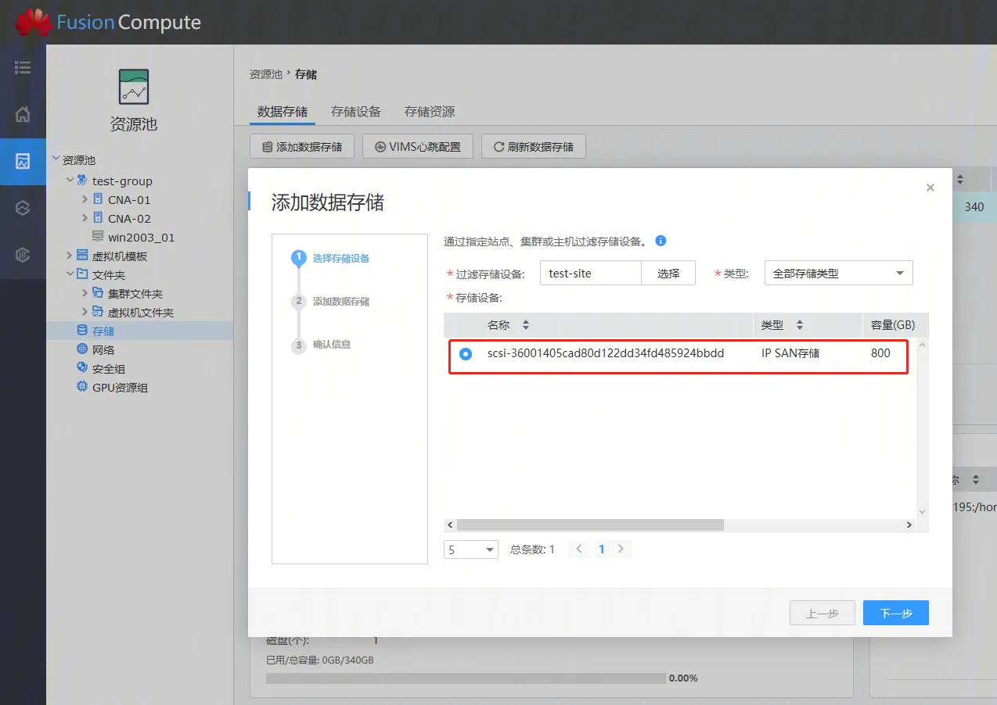Click the blue info icon beside filter description

[x=660, y=242]
